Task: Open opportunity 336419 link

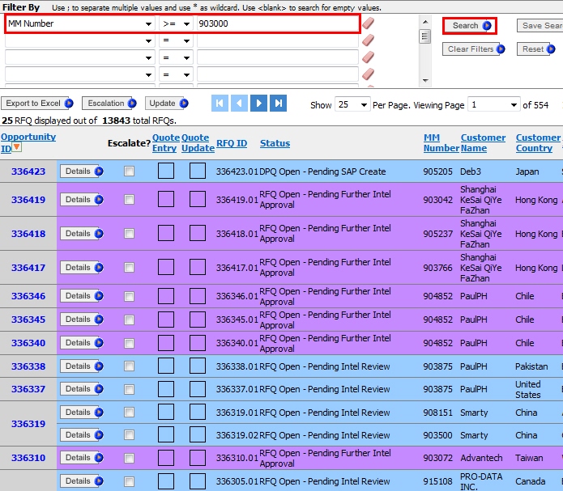Action: [x=28, y=200]
